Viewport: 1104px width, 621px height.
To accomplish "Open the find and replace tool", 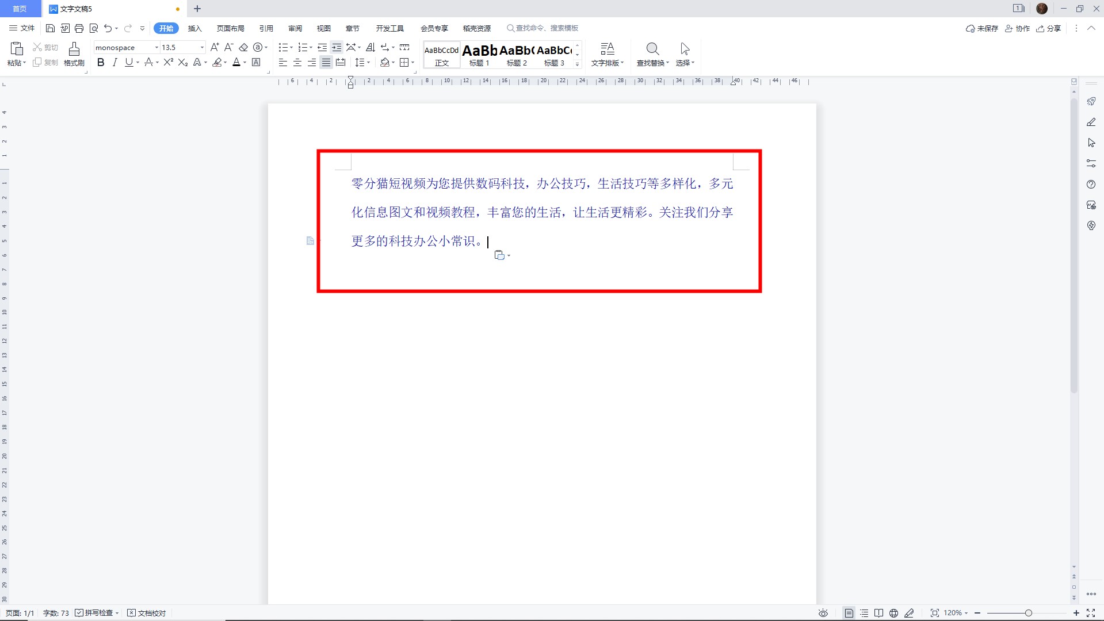I will coord(652,55).
